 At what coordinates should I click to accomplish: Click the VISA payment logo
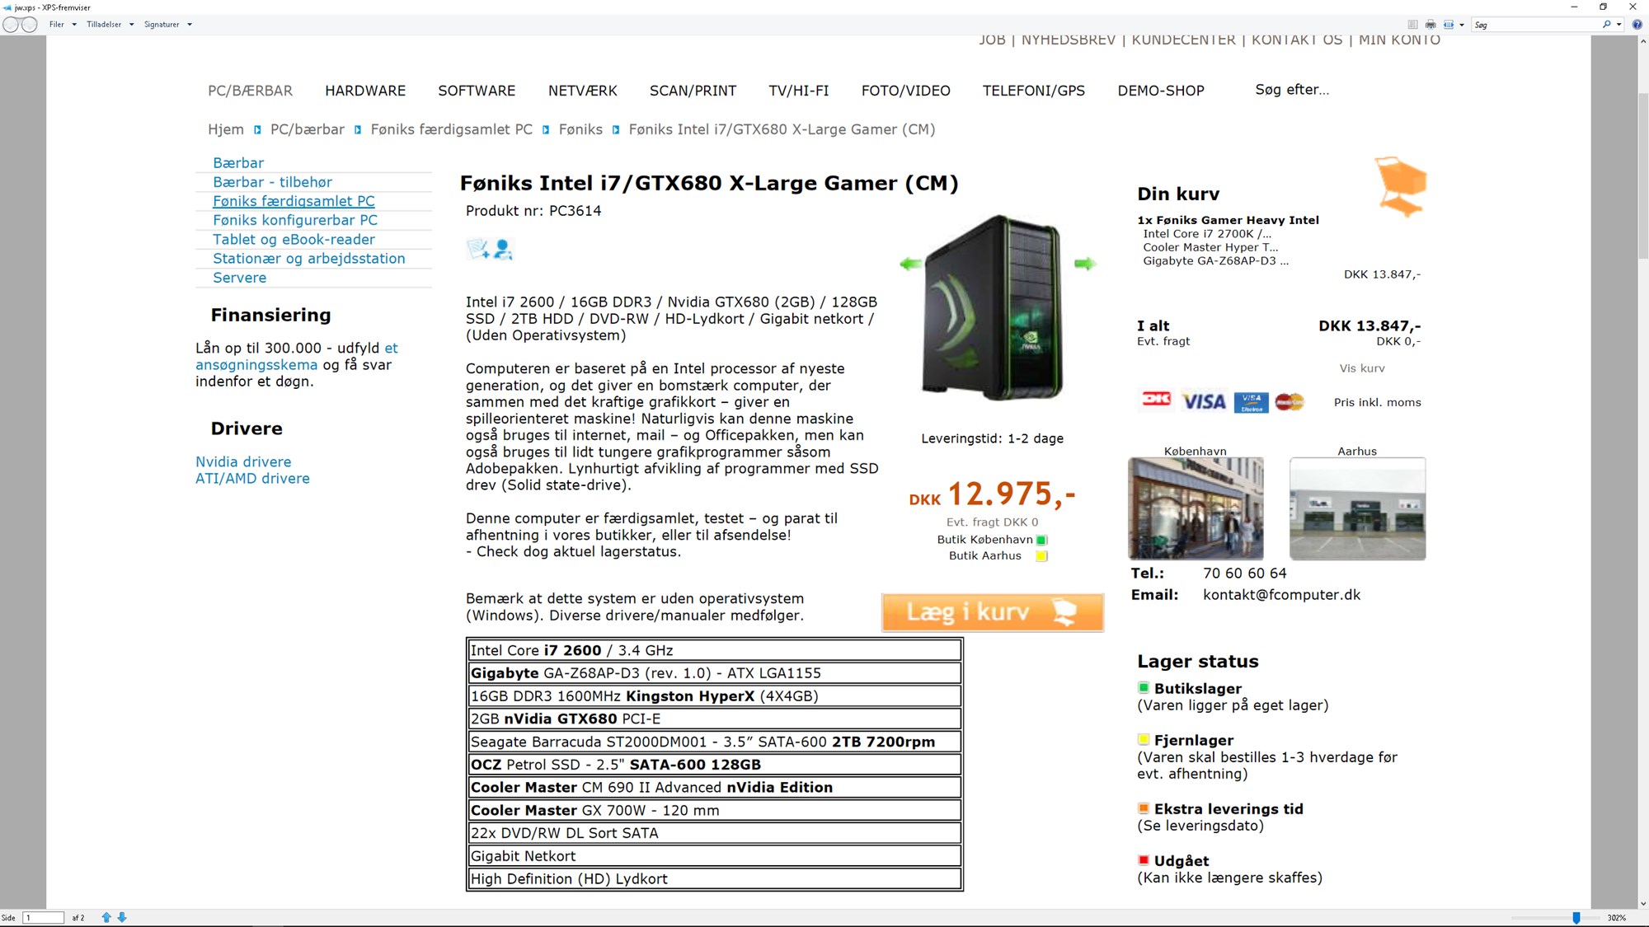click(x=1204, y=401)
